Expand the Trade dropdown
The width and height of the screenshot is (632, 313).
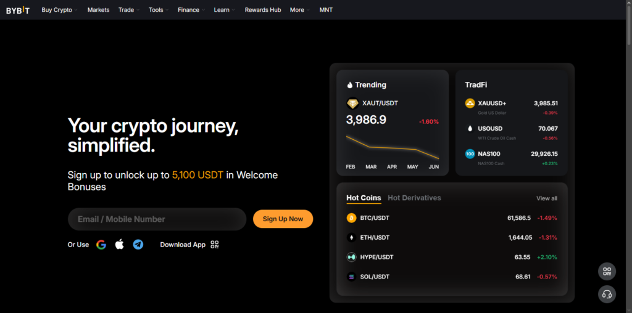[x=129, y=10]
